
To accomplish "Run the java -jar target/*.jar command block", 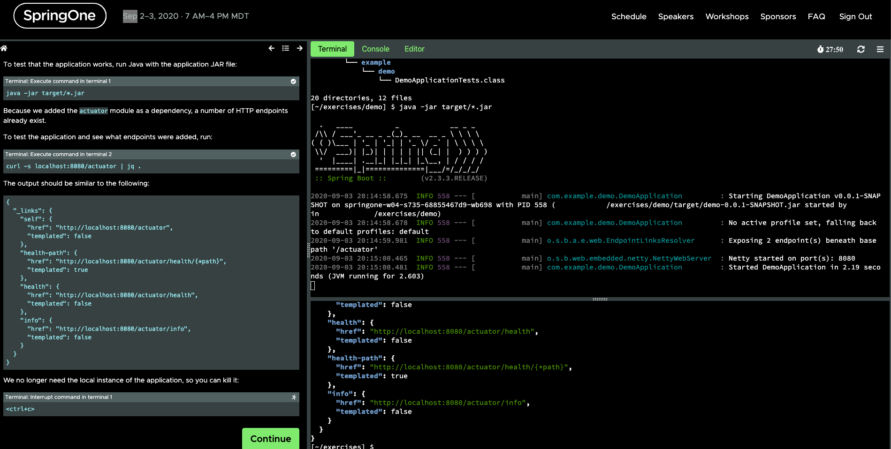I will tap(151, 93).
